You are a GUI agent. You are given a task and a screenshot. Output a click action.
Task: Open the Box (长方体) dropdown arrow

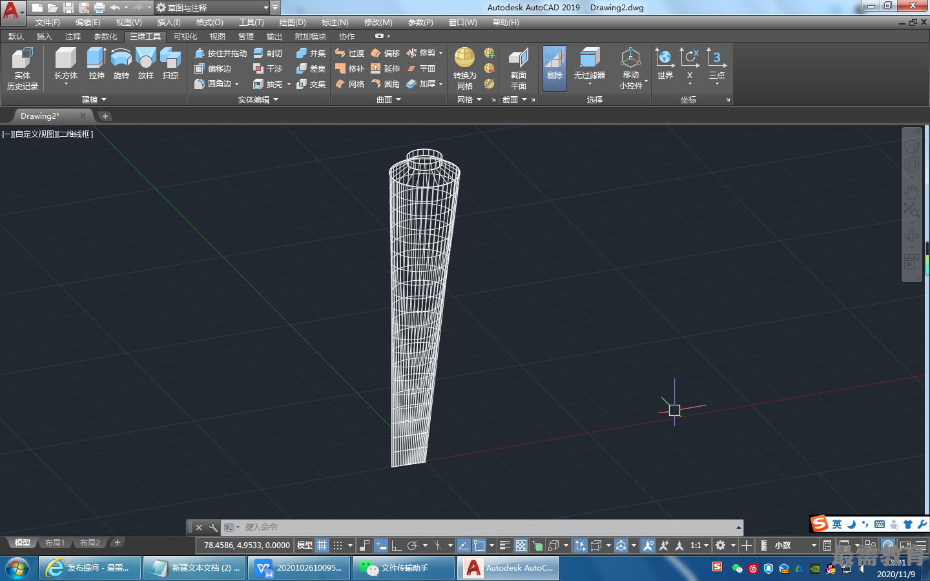click(66, 85)
